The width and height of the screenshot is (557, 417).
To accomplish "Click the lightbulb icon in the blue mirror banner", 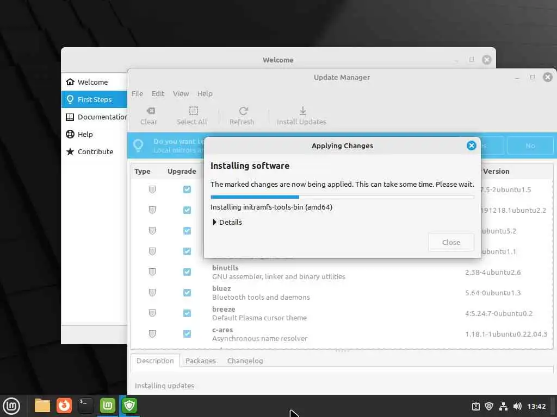I will click(x=138, y=146).
